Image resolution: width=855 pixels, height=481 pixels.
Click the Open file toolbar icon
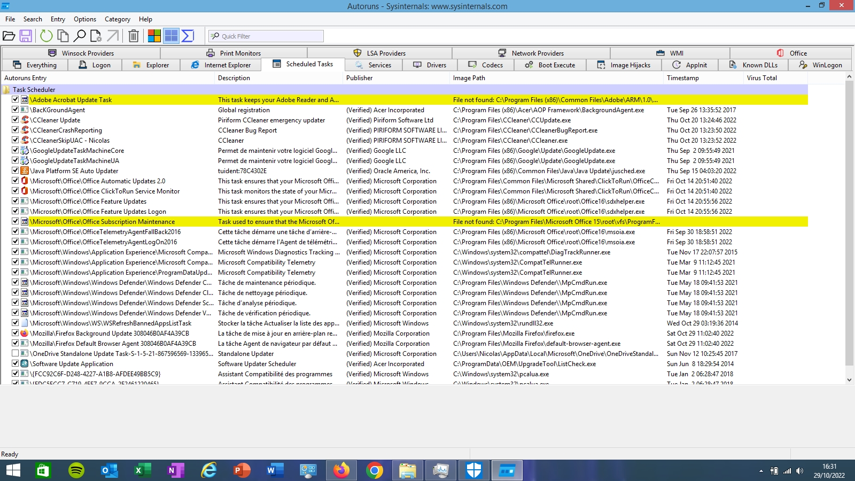(x=9, y=36)
